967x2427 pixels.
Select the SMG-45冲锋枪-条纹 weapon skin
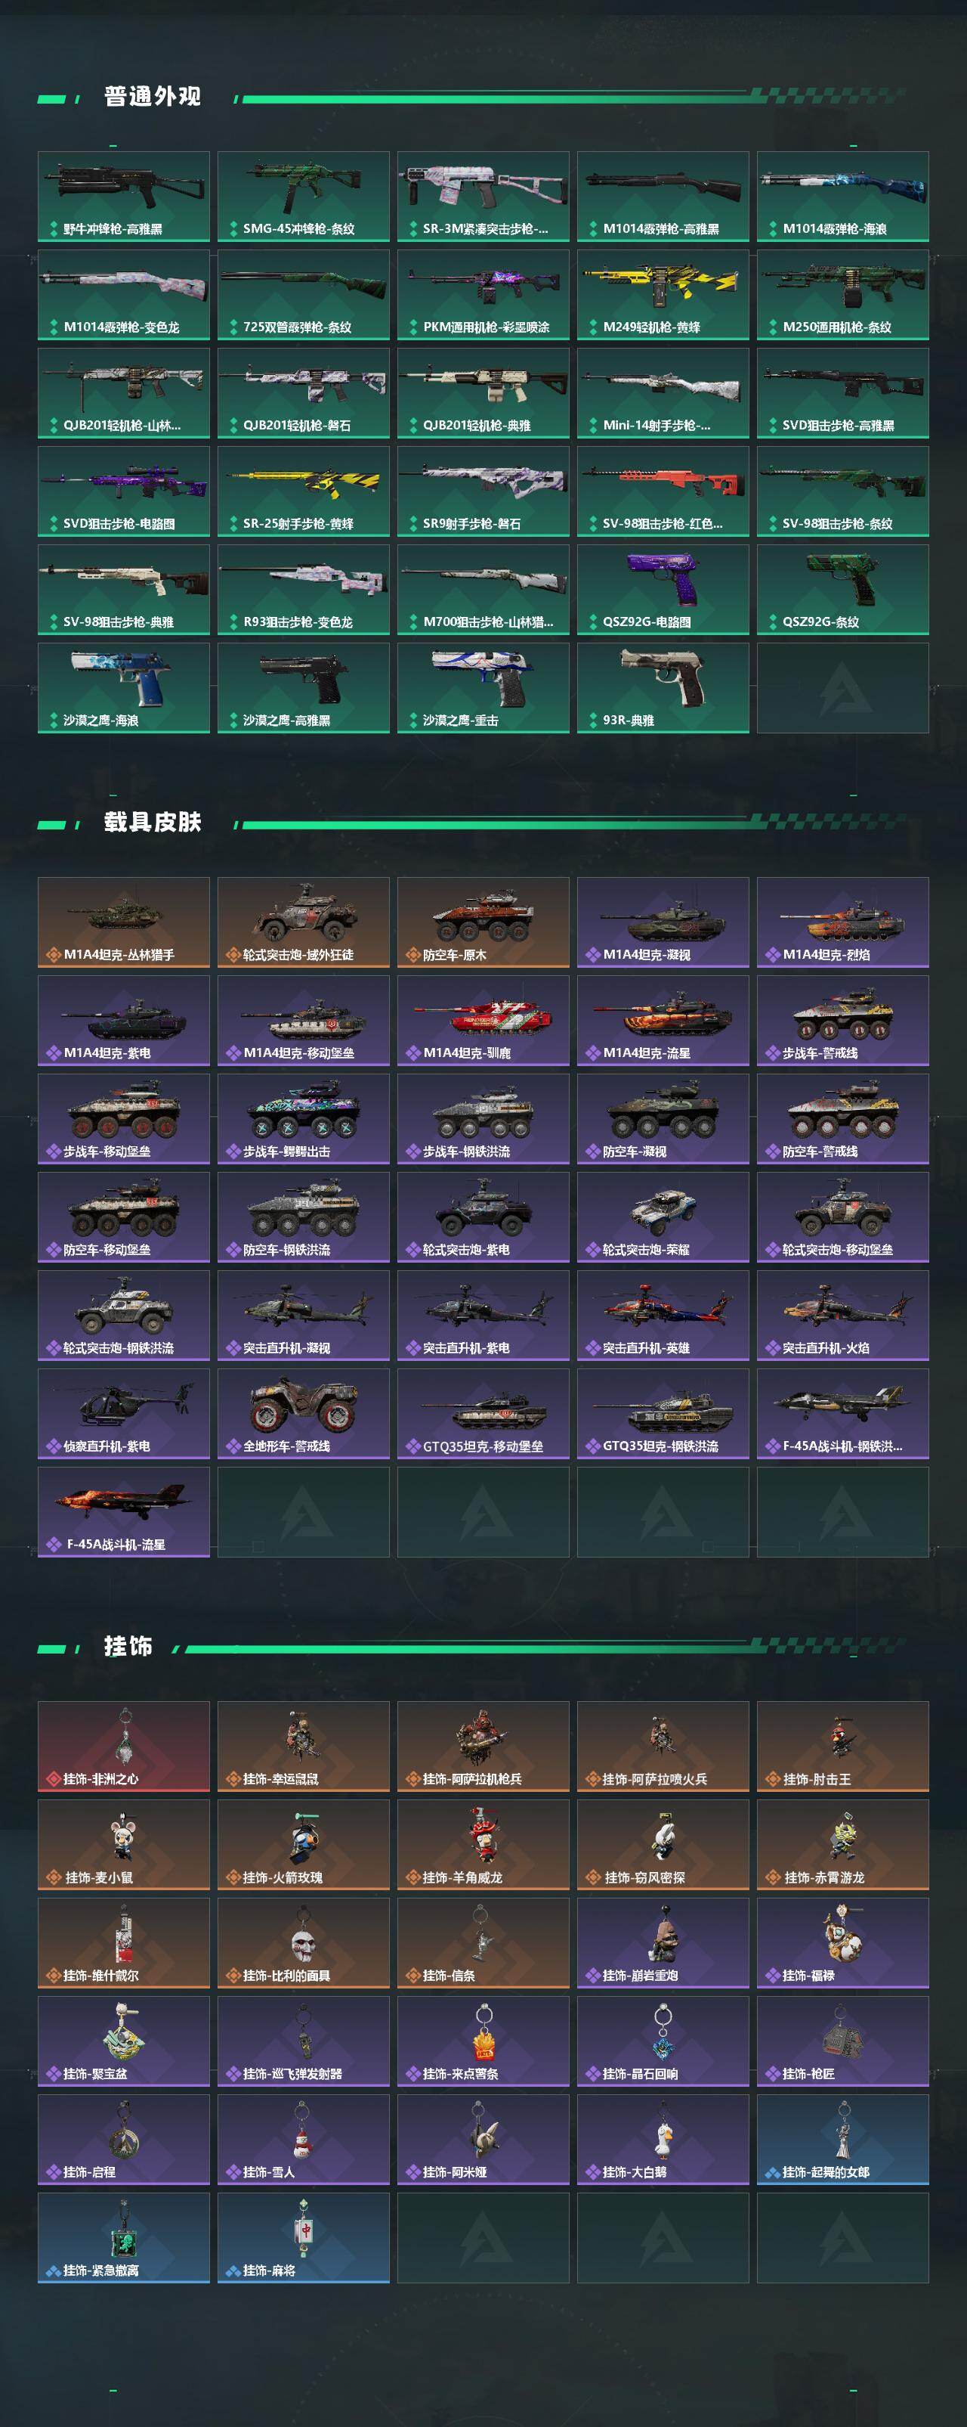303,196
